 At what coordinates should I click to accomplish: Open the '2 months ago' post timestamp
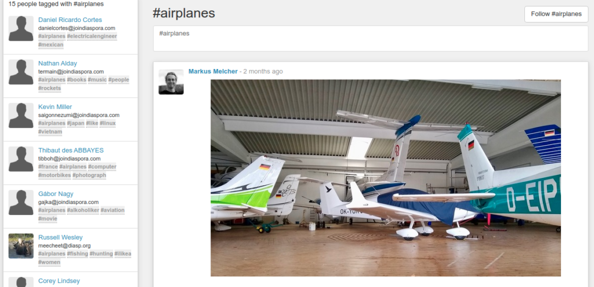[x=263, y=71]
